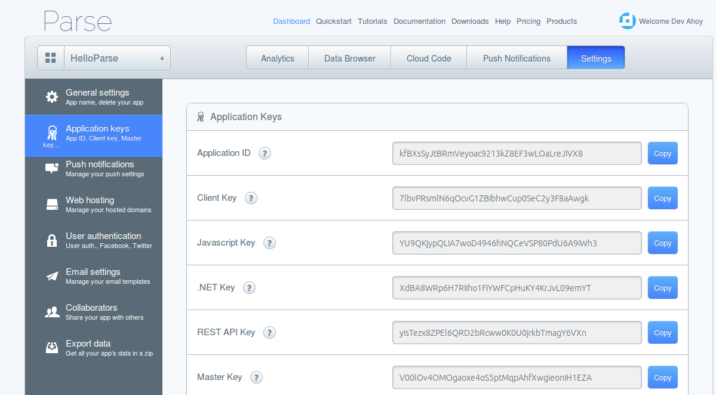Copy the Javascript Key
716x395 pixels.
(x=663, y=243)
